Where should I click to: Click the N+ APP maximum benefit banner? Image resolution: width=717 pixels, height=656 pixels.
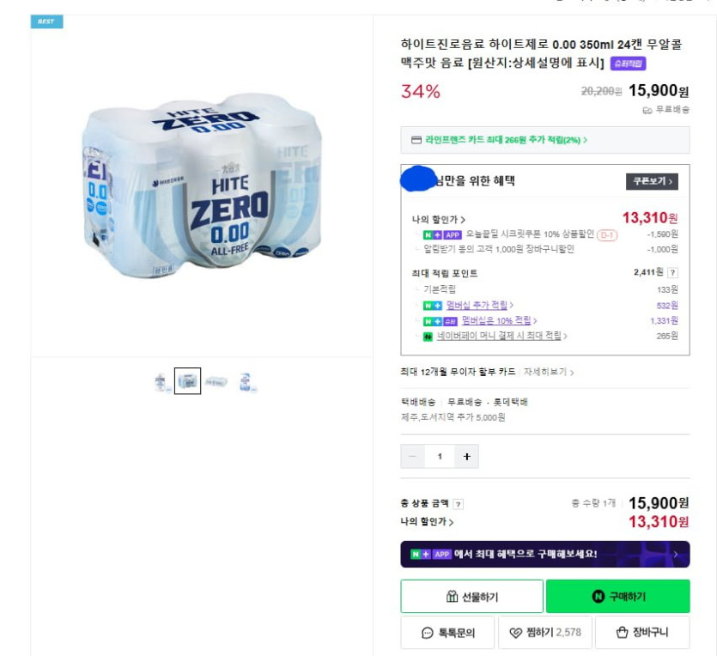click(x=544, y=555)
